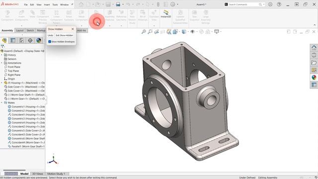Click the Options gear icon
The image size is (318, 179).
point(172,4)
